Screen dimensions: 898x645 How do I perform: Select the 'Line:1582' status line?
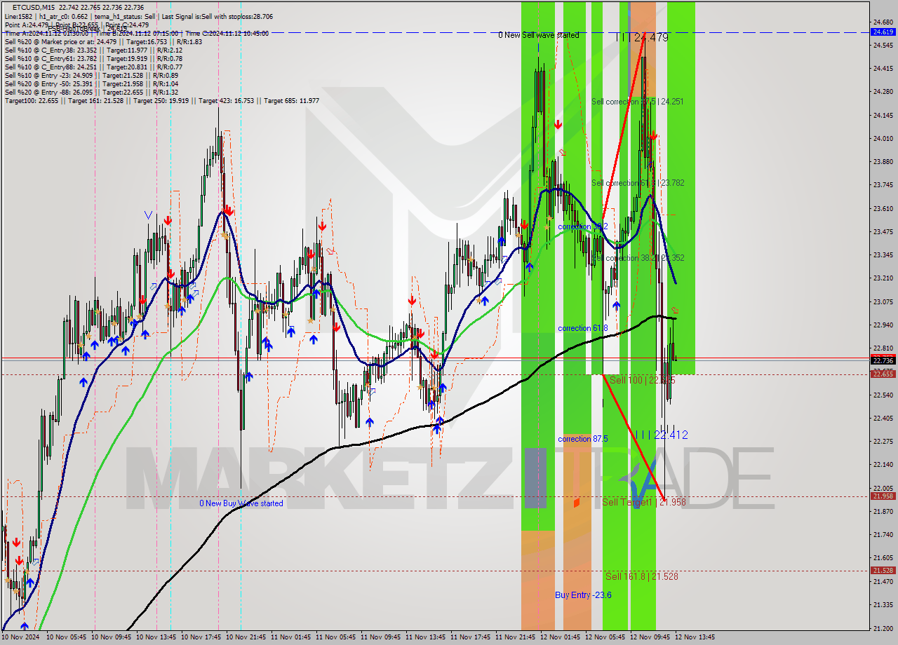(139, 16)
